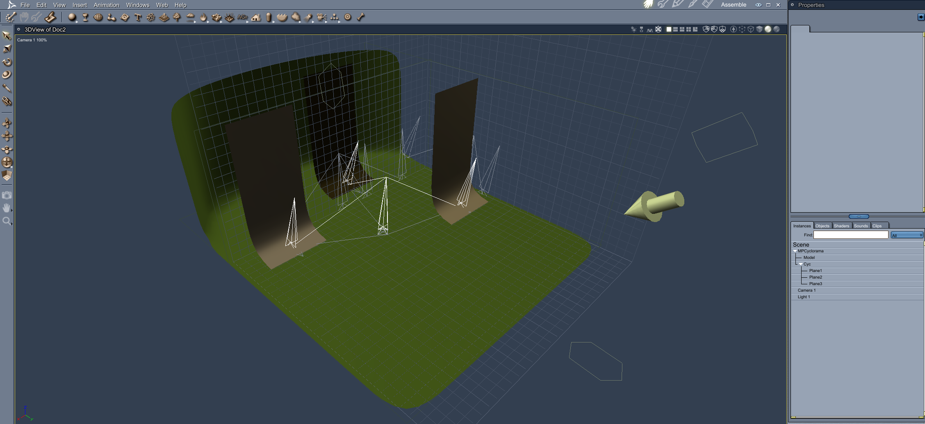
Task: Collapse the Cyc tree node
Action: [801, 264]
